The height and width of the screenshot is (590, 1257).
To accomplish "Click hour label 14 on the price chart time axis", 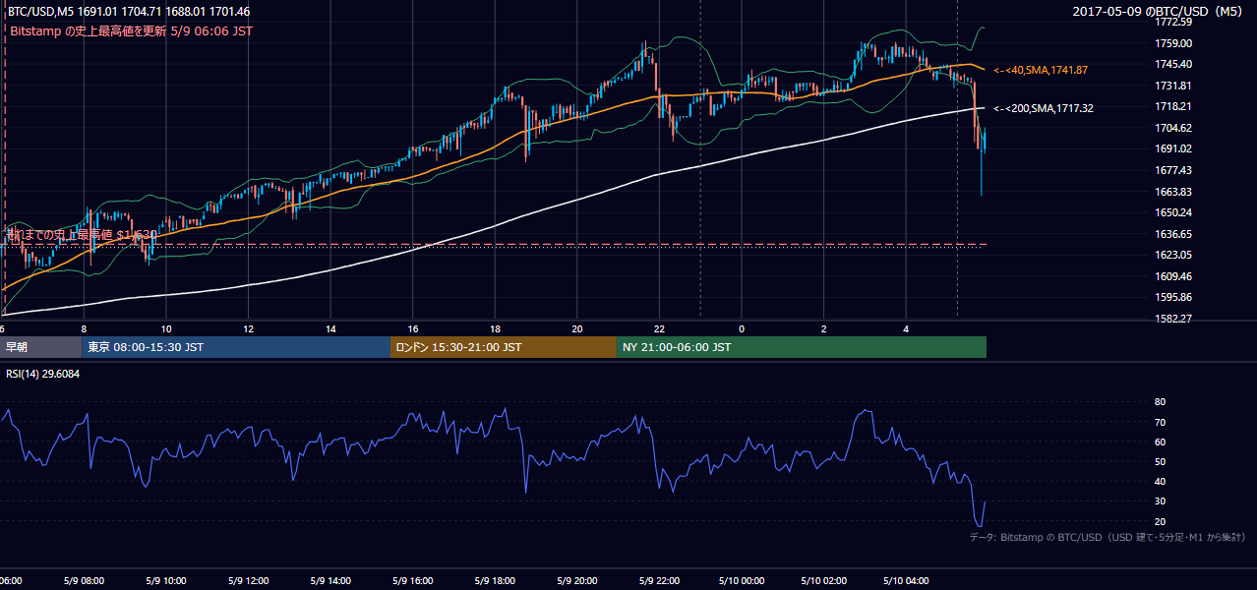I will point(331,328).
